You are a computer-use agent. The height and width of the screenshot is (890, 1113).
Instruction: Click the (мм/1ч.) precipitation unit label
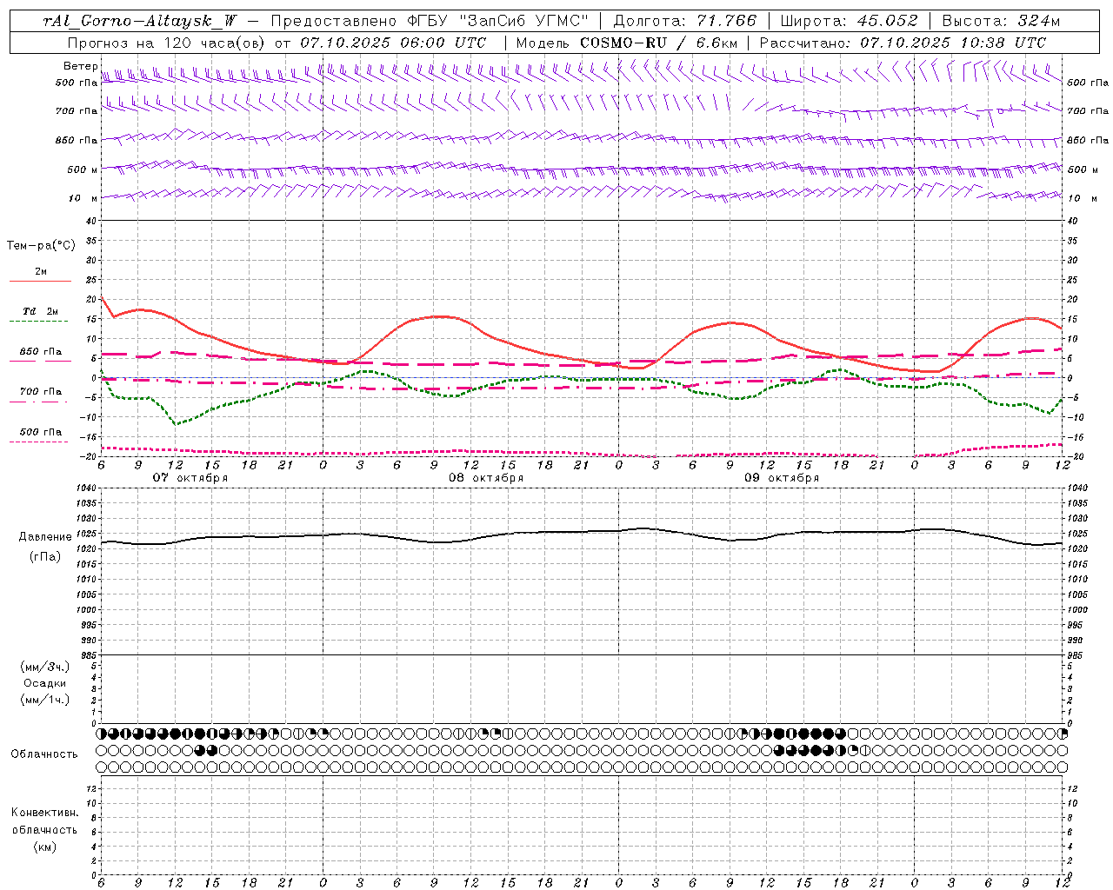coord(45,700)
